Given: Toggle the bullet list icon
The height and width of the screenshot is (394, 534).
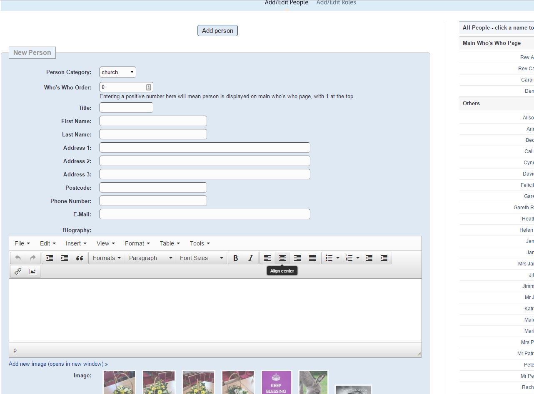Looking at the screenshot, I should pyautogui.click(x=329, y=258).
